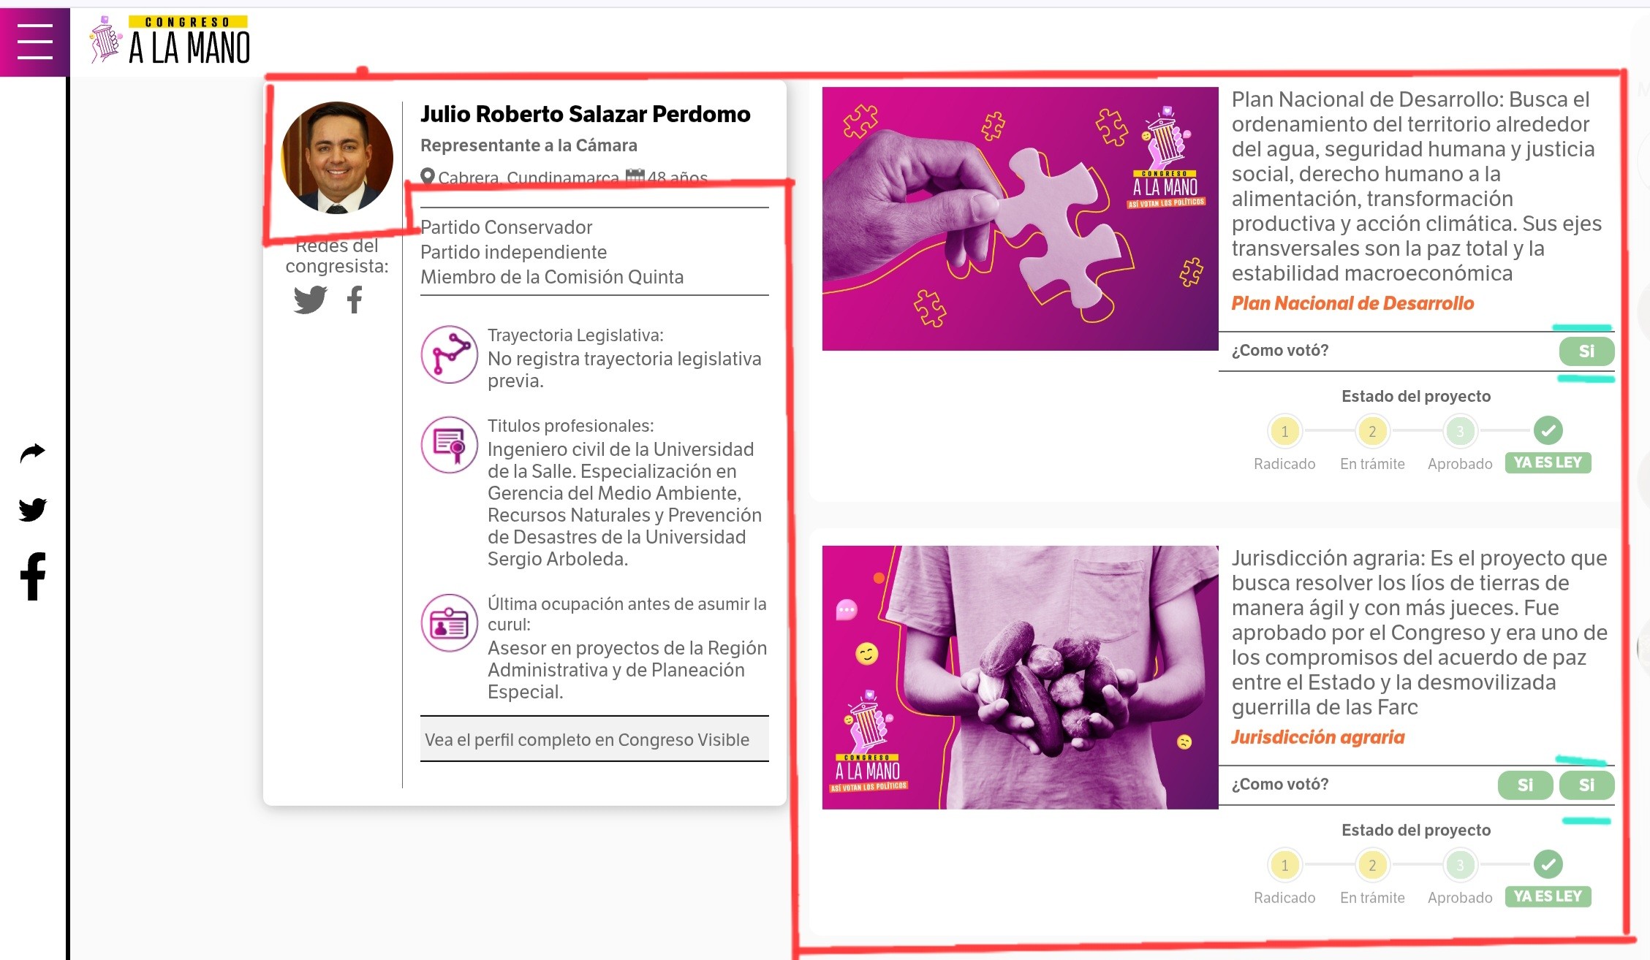
Task: Open 'Vea el perfil completo en Congreso Visible'
Action: (587, 739)
